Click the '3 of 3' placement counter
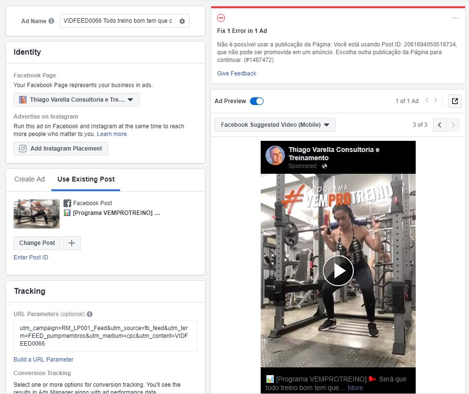The height and width of the screenshot is (394, 469). click(x=420, y=125)
